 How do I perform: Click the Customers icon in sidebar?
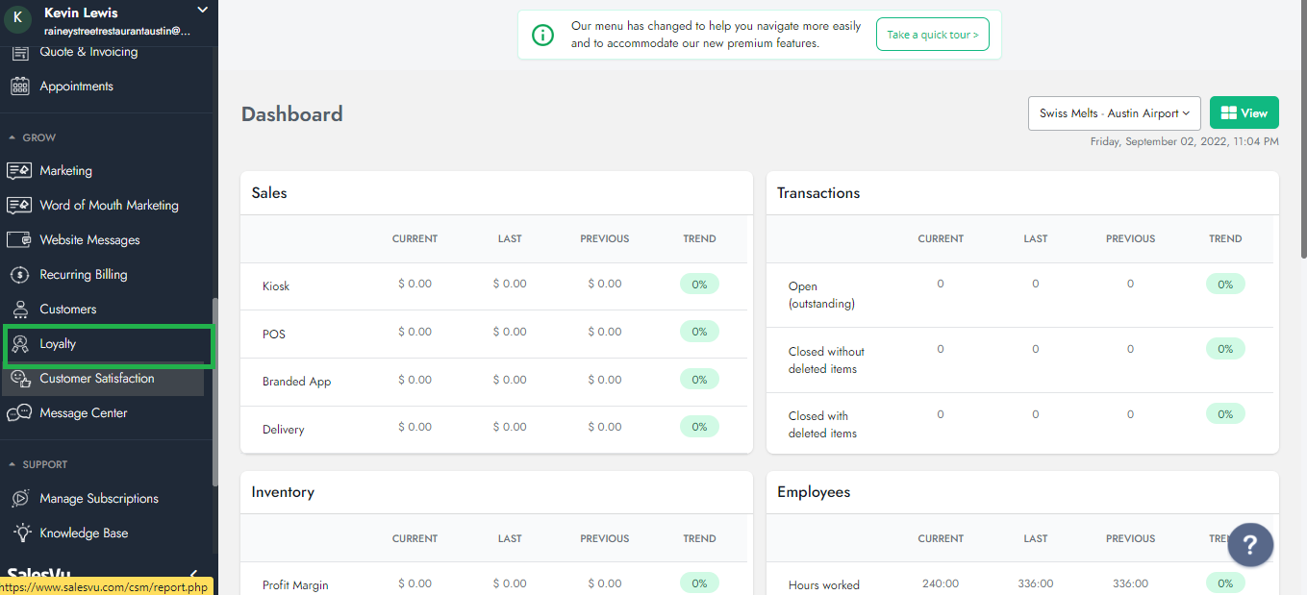click(x=19, y=310)
